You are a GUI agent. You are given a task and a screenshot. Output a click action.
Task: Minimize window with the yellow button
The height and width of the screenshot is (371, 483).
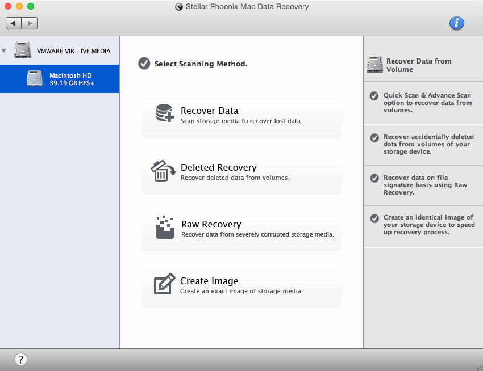19,6
